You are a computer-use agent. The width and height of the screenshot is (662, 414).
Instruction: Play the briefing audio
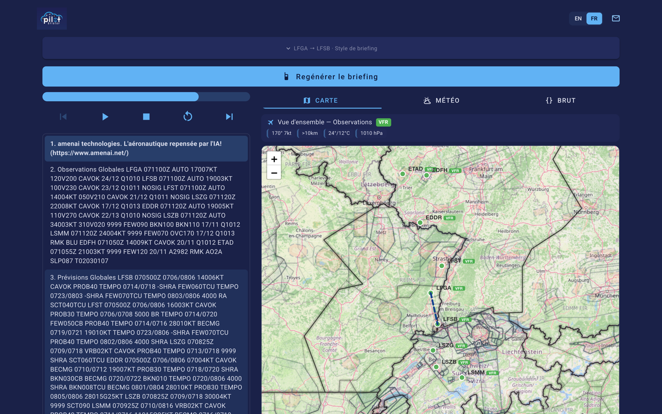(105, 117)
